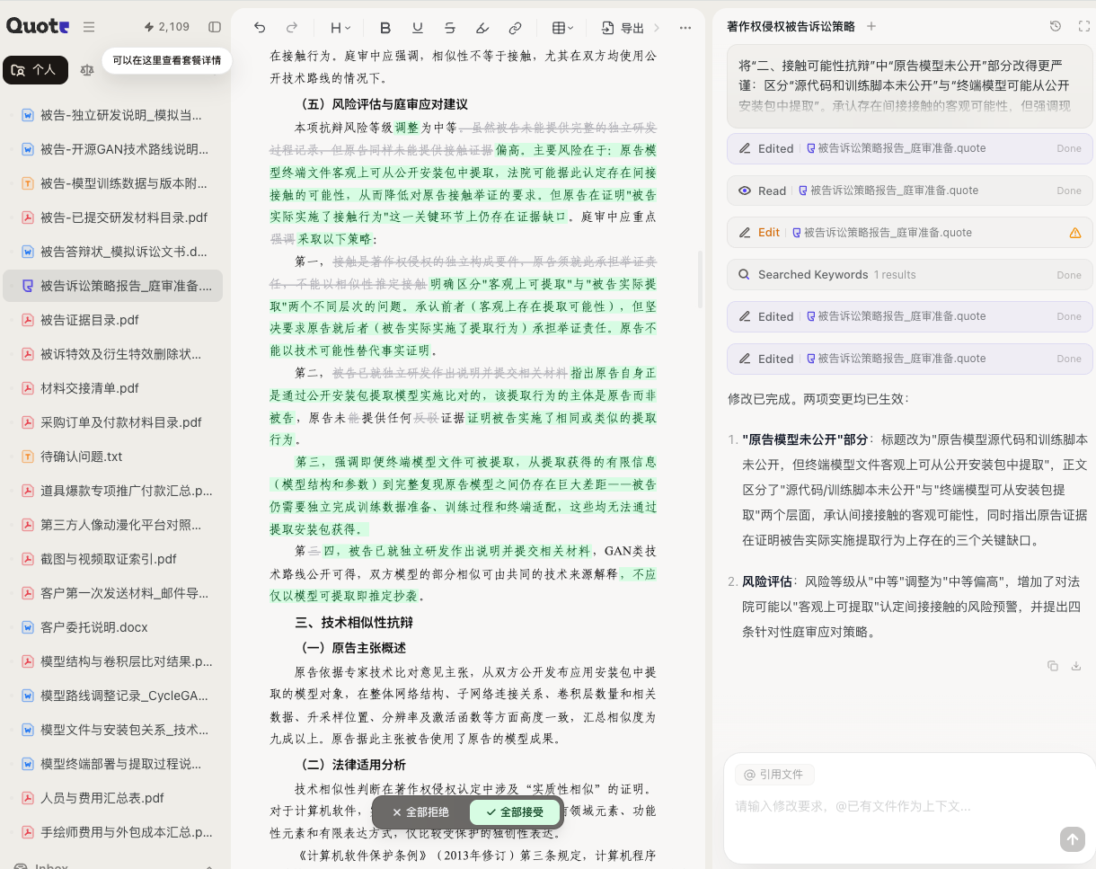Open 客户委托说明.docx
This screenshot has height=869, width=1096.
tap(113, 627)
